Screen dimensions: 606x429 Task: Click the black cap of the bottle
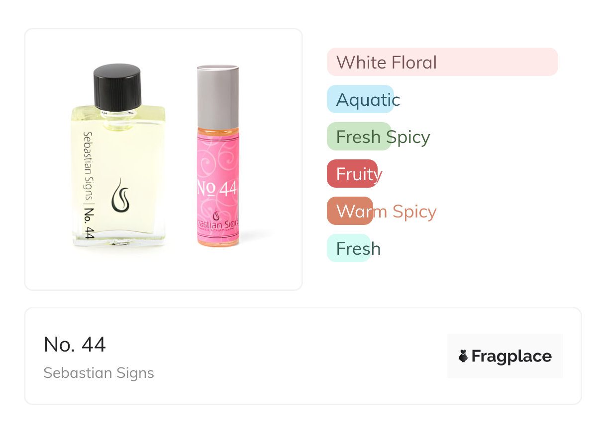tap(117, 87)
